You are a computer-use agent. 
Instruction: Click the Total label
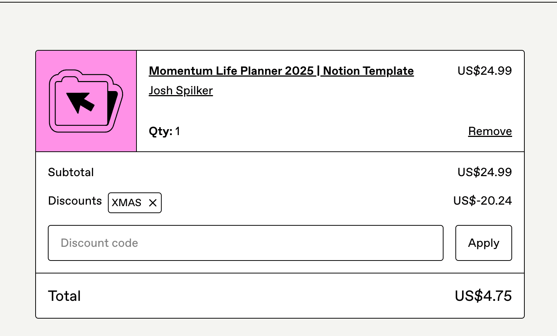[65, 296]
